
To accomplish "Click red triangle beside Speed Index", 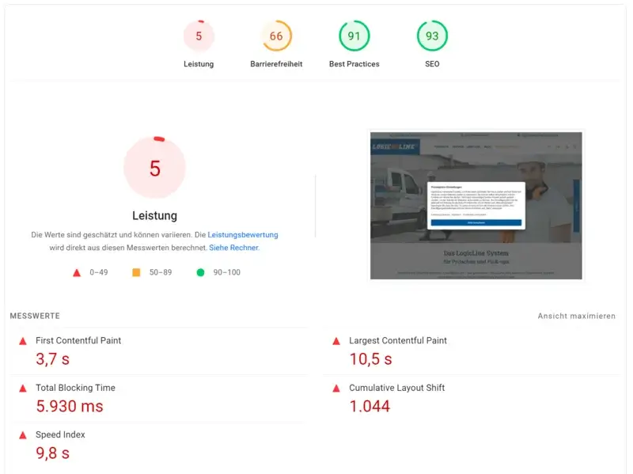I will point(22,435).
